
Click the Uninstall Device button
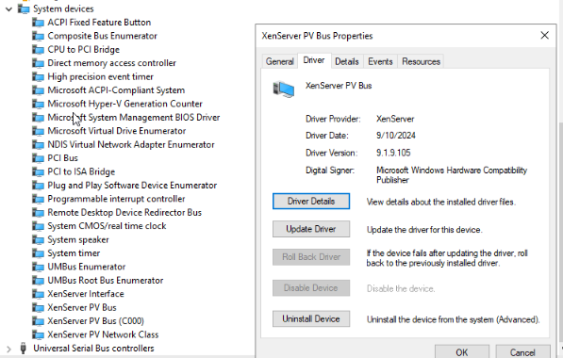(x=311, y=318)
